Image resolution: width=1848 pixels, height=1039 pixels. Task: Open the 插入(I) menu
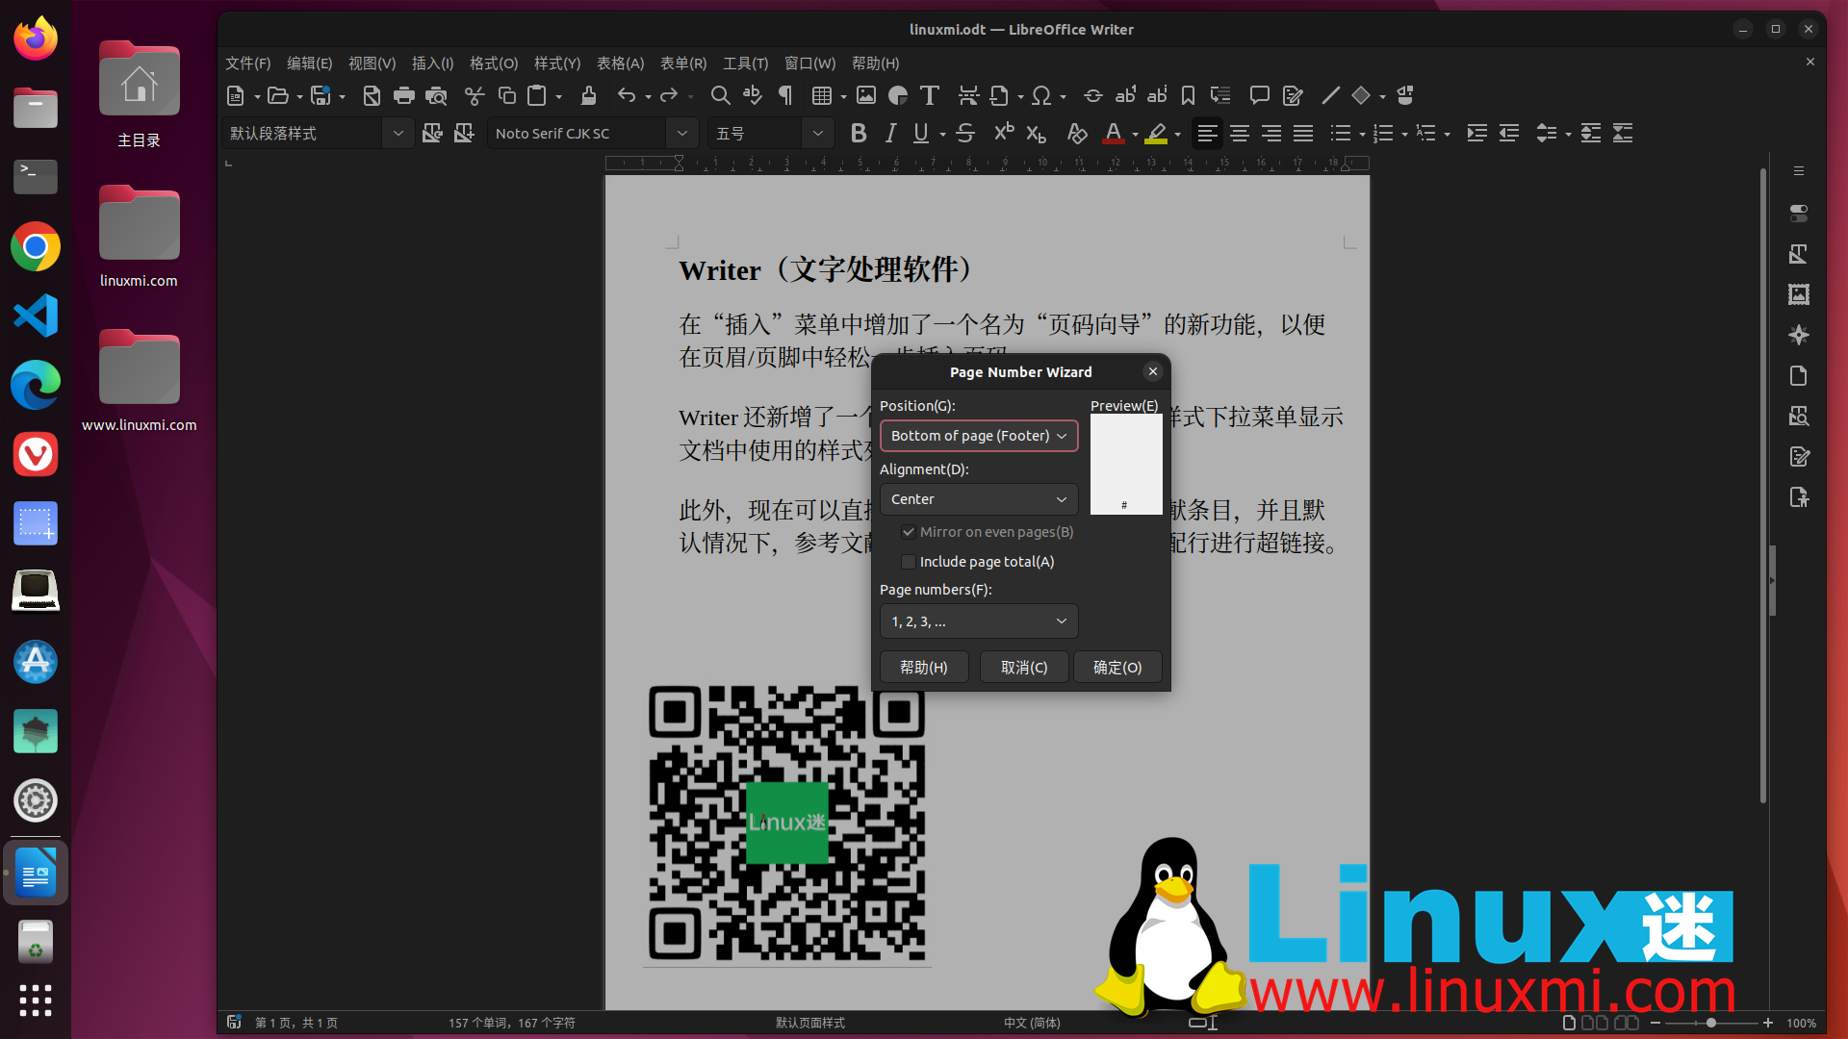(x=432, y=63)
